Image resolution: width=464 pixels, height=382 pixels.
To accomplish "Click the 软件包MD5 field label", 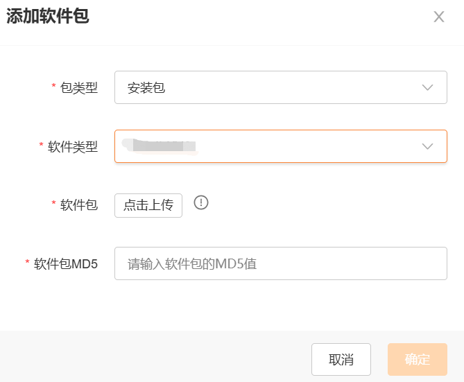I will tap(65, 263).
